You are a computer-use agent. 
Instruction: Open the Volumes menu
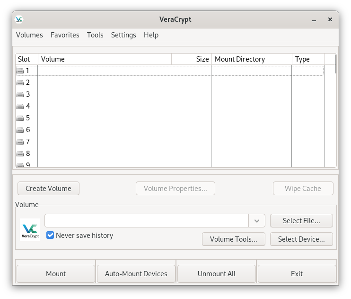[x=29, y=35]
